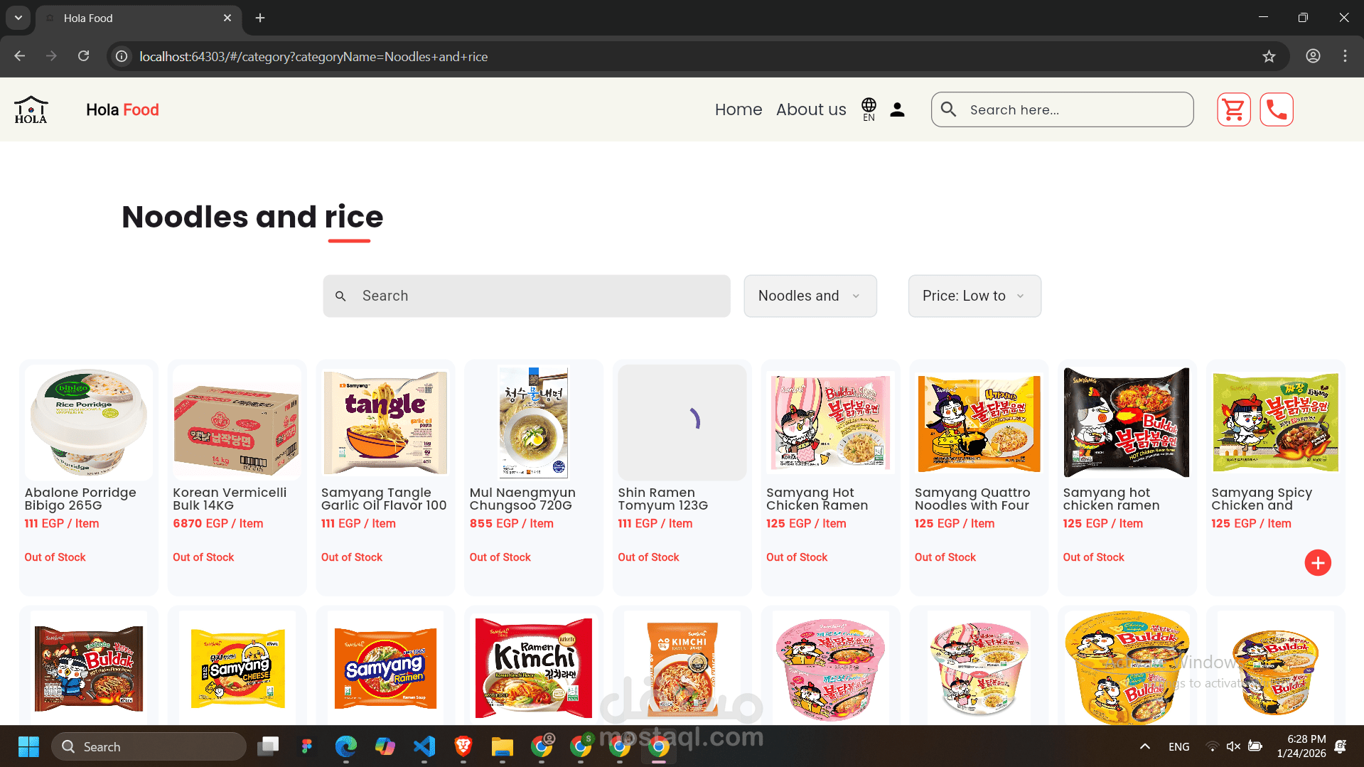
Task: Open Task View on taskbar
Action: point(268,746)
